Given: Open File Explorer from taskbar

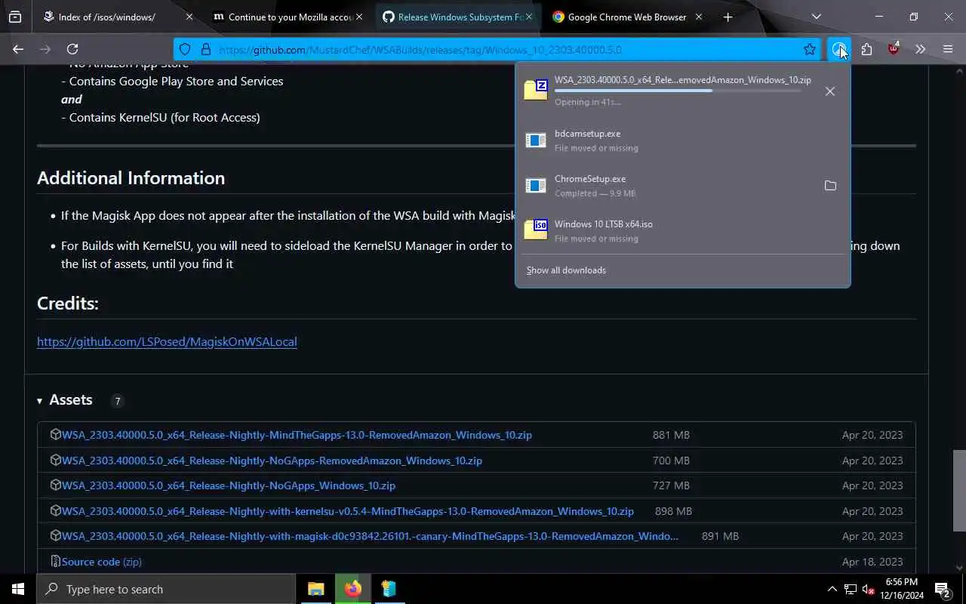Looking at the screenshot, I should coord(316,589).
